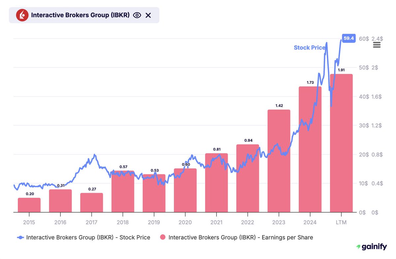This screenshot has height=259, width=396.
Task: Select the 2021 EPS bar
Action: coord(216,183)
